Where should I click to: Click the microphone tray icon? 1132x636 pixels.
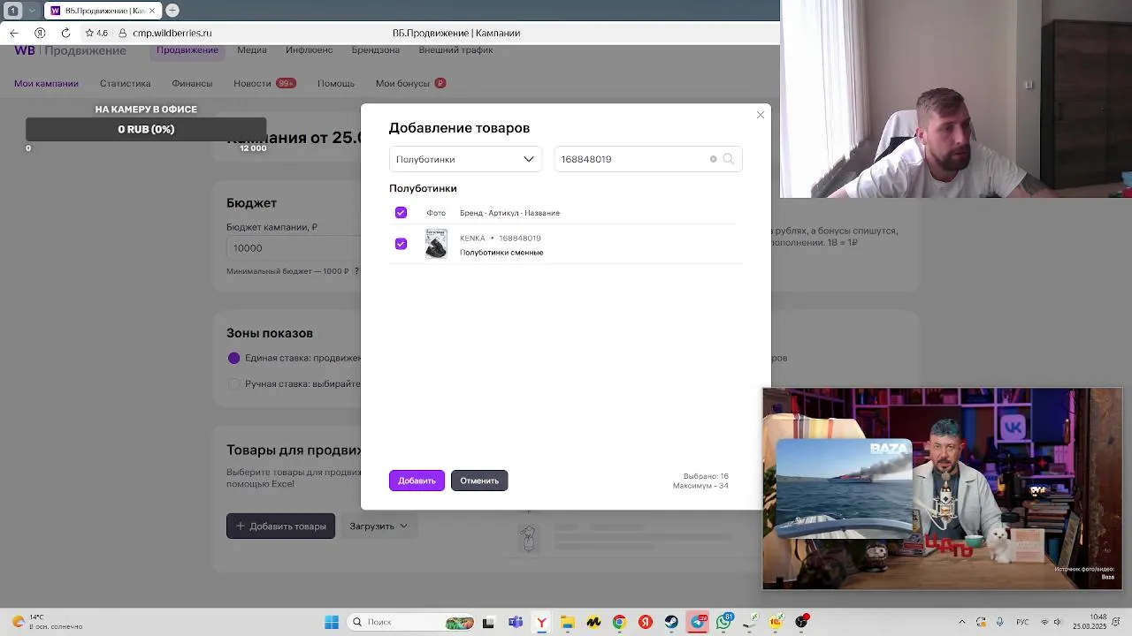pos(1000,622)
